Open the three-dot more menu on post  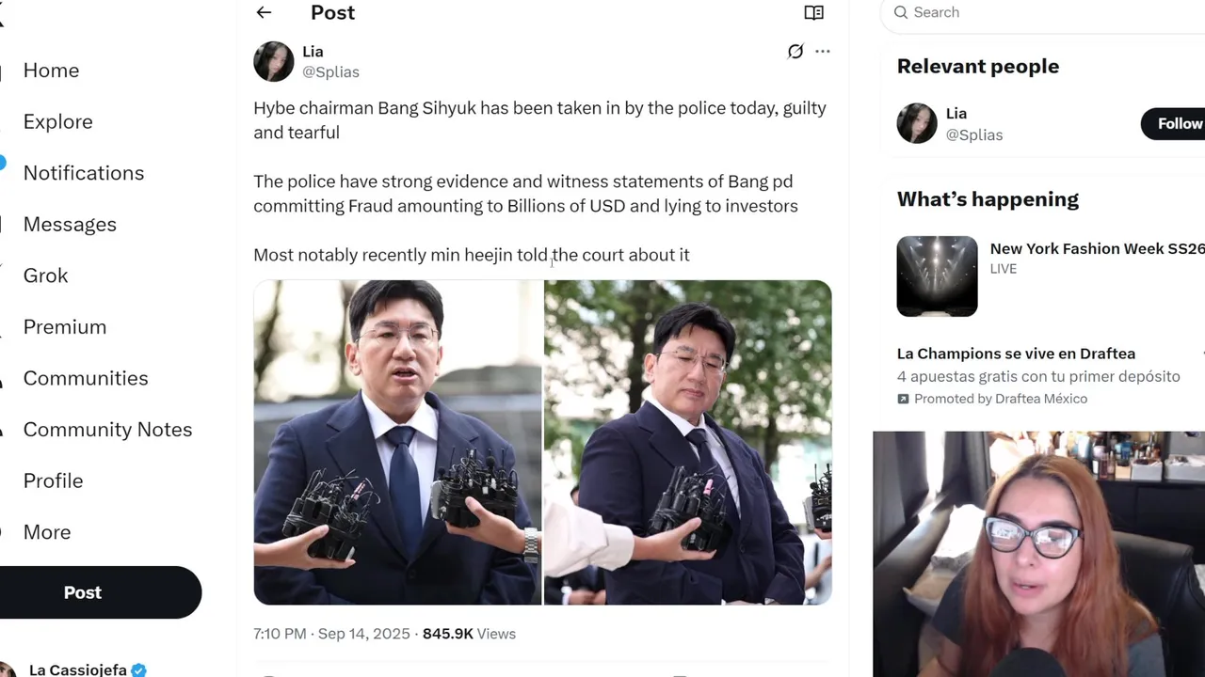point(823,52)
